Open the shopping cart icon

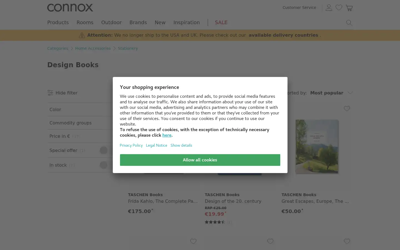tap(349, 8)
